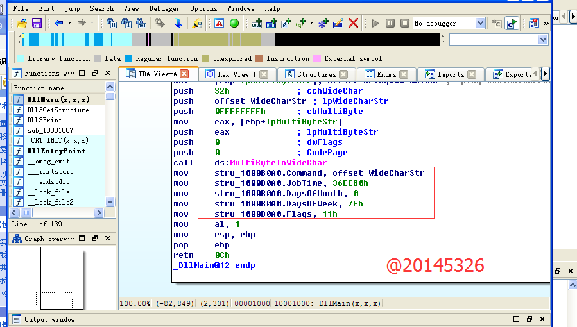
Task: Click the save database floppy icon
Action: [x=37, y=23]
